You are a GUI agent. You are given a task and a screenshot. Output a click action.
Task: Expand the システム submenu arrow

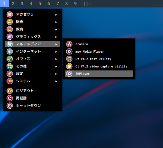coord(56,81)
